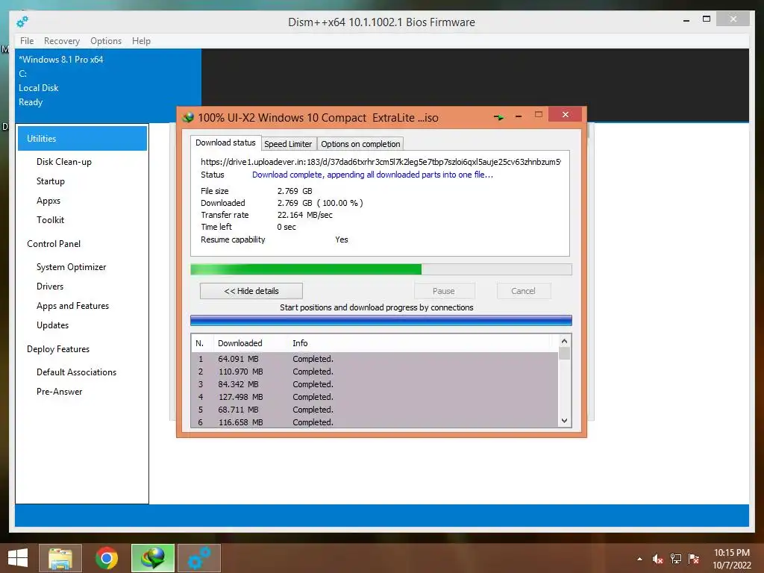The height and width of the screenshot is (573, 764).
Task: Click the Download complete status message
Action: (372, 175)
